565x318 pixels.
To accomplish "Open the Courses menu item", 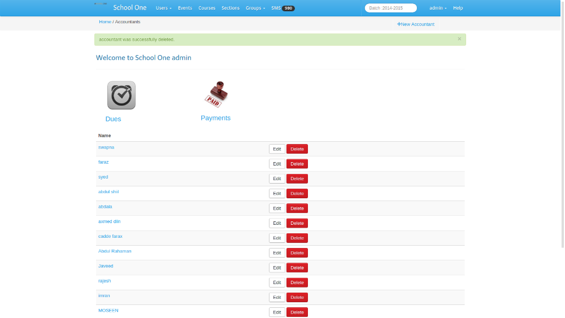I will tap(207, 8).
